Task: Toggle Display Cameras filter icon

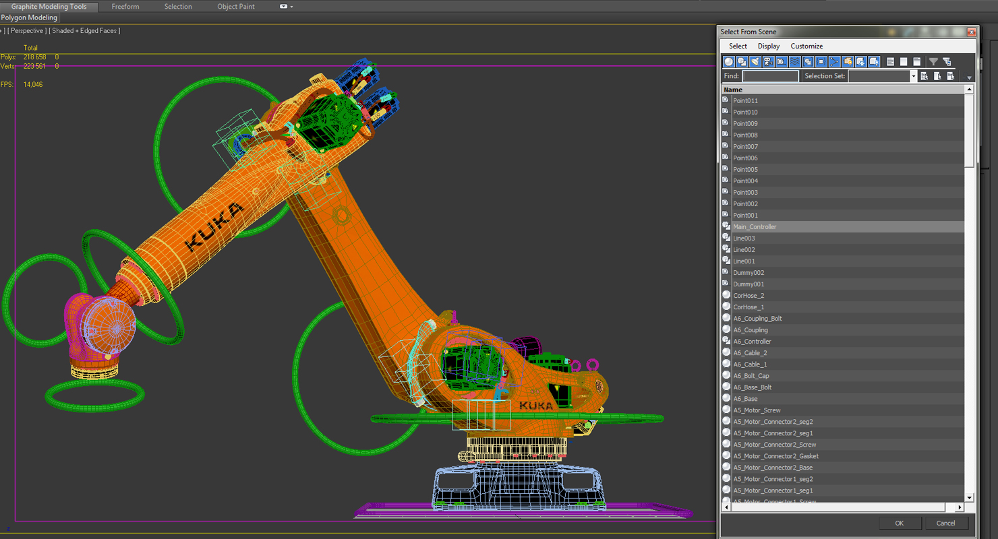Action: pyautogui.click(x=768, y=62)
